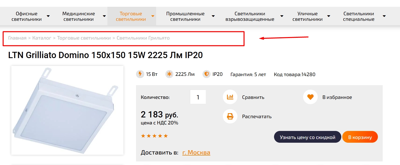
Task: Expand Светильники взрывозащищенные dropdown arrow
Action: tap(282, 16)
